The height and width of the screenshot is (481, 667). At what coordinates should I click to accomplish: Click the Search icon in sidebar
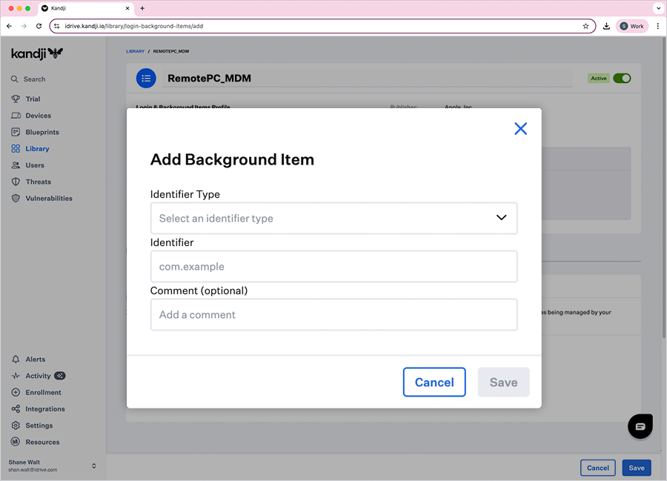tap(15, 79)
